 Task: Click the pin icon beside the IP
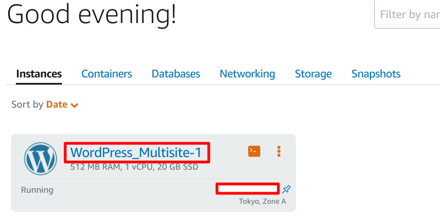click(x=287, y=189)
